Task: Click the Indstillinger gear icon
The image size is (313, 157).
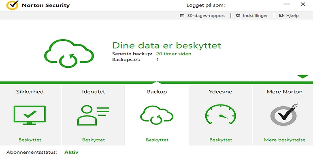Action: point(238,15)
